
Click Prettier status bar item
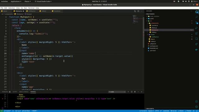188,111
